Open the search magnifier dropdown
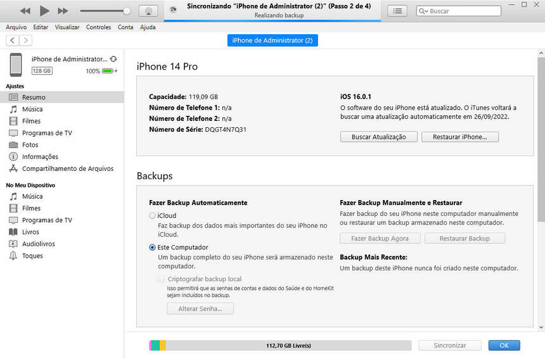The image size is (545, 359). click(423, 11)
